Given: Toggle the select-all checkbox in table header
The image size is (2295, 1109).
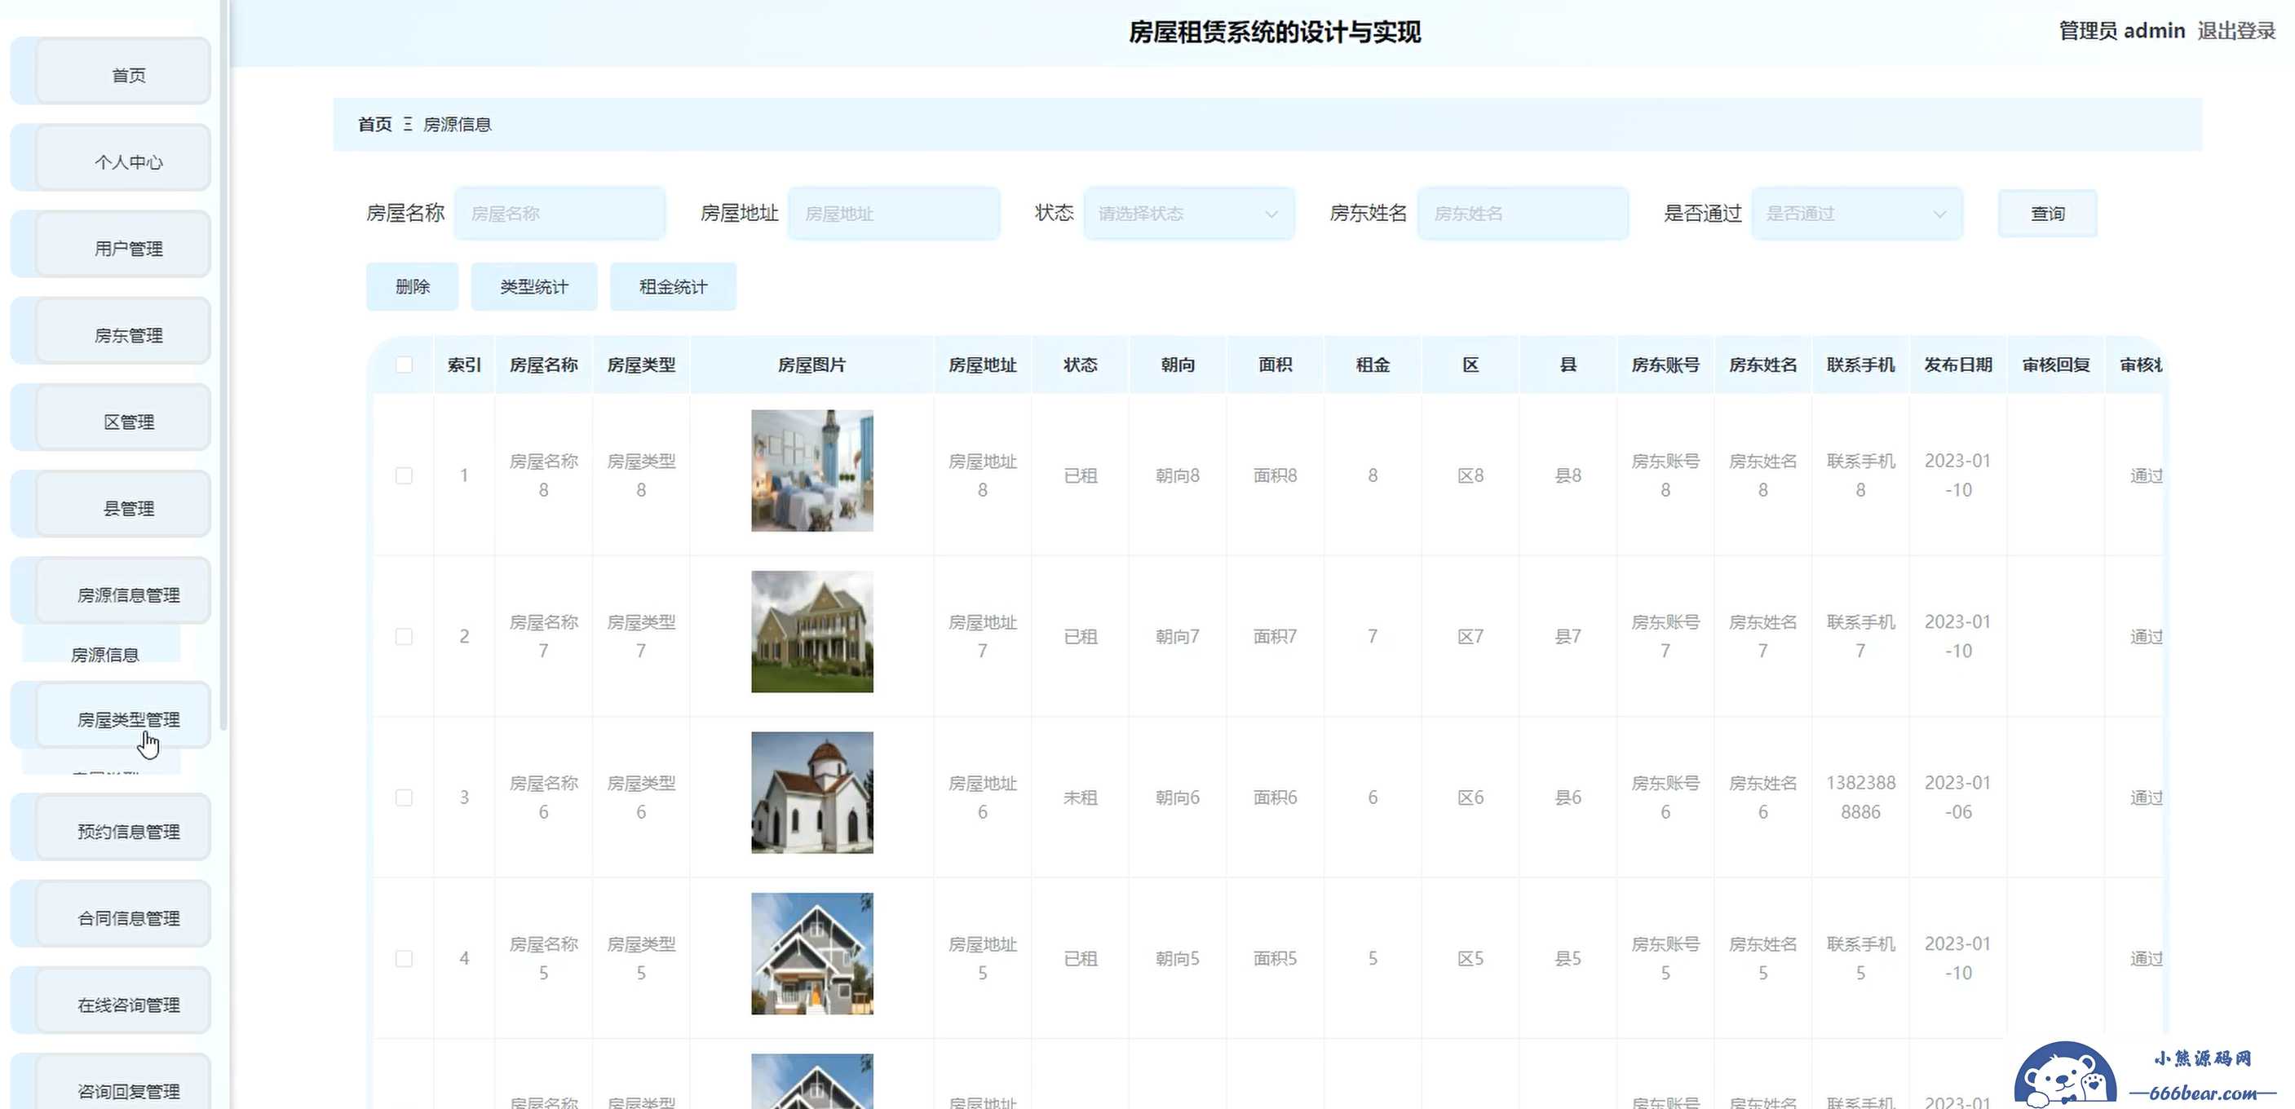Looking at the screenshot, I should tap(404, 365).
